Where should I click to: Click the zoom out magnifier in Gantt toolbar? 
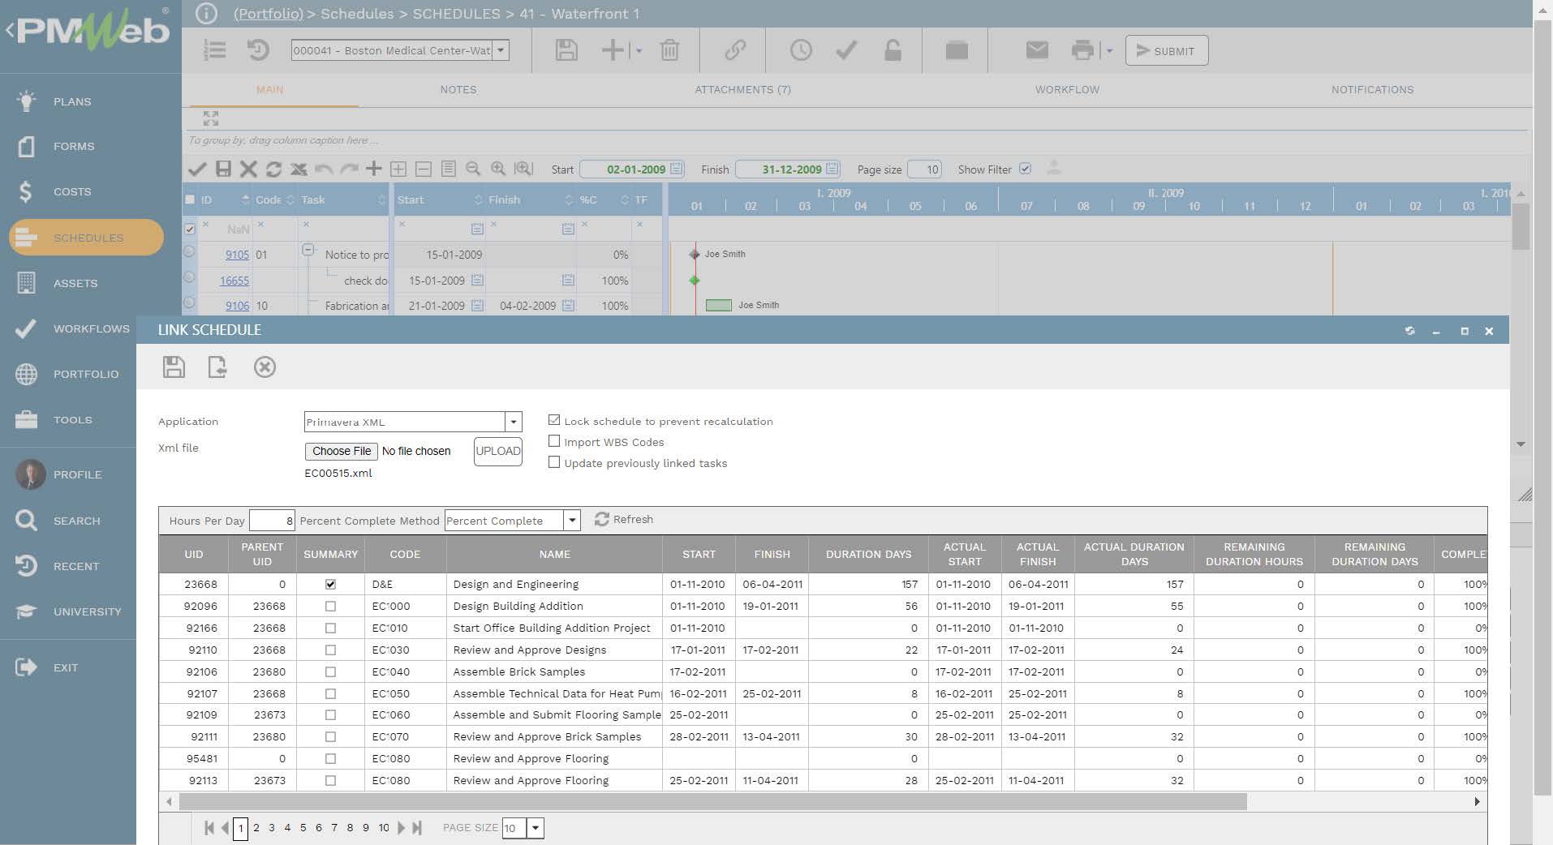click(x=473, y=169)
